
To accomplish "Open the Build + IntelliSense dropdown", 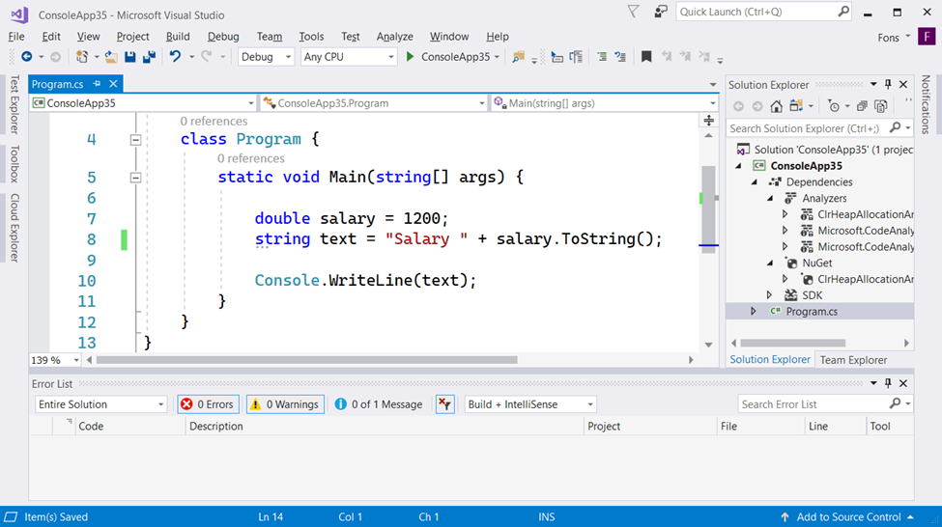I will [x=529, y=404].
